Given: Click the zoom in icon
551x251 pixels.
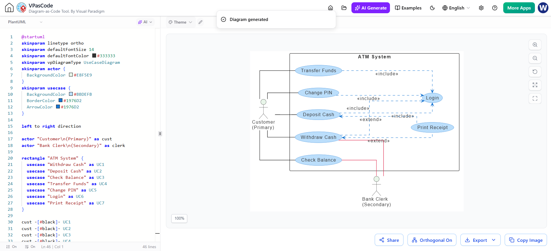Looking at the screenshot, I should 535,45.
